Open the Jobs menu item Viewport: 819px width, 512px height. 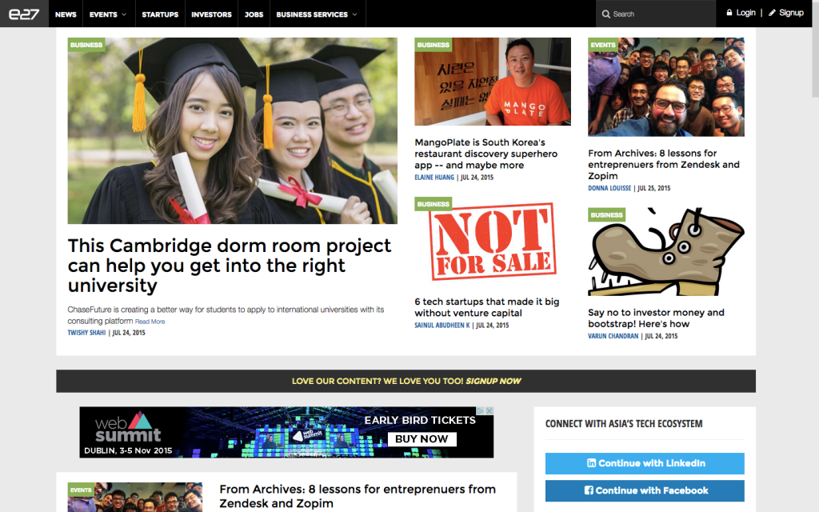click(254, 14)
